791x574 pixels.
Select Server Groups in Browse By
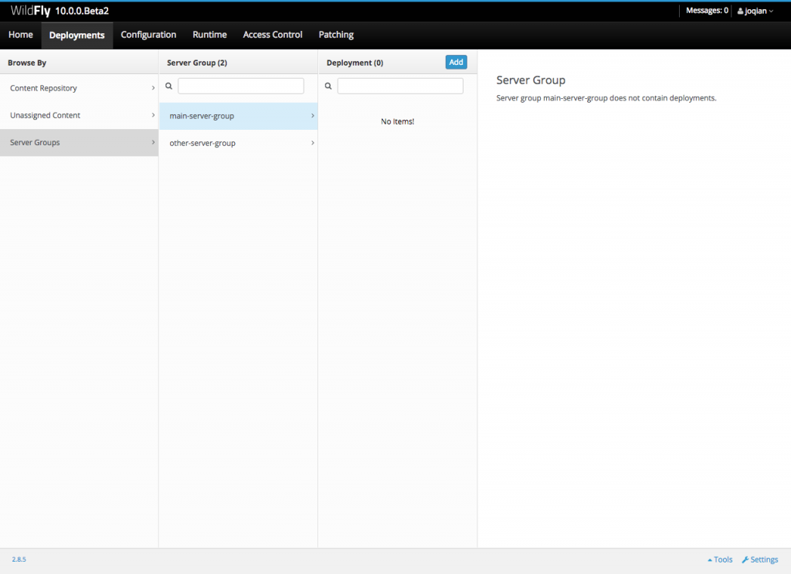tap(80, 143)
